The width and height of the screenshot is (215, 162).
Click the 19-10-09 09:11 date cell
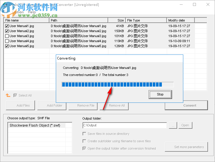coord(179,41)
